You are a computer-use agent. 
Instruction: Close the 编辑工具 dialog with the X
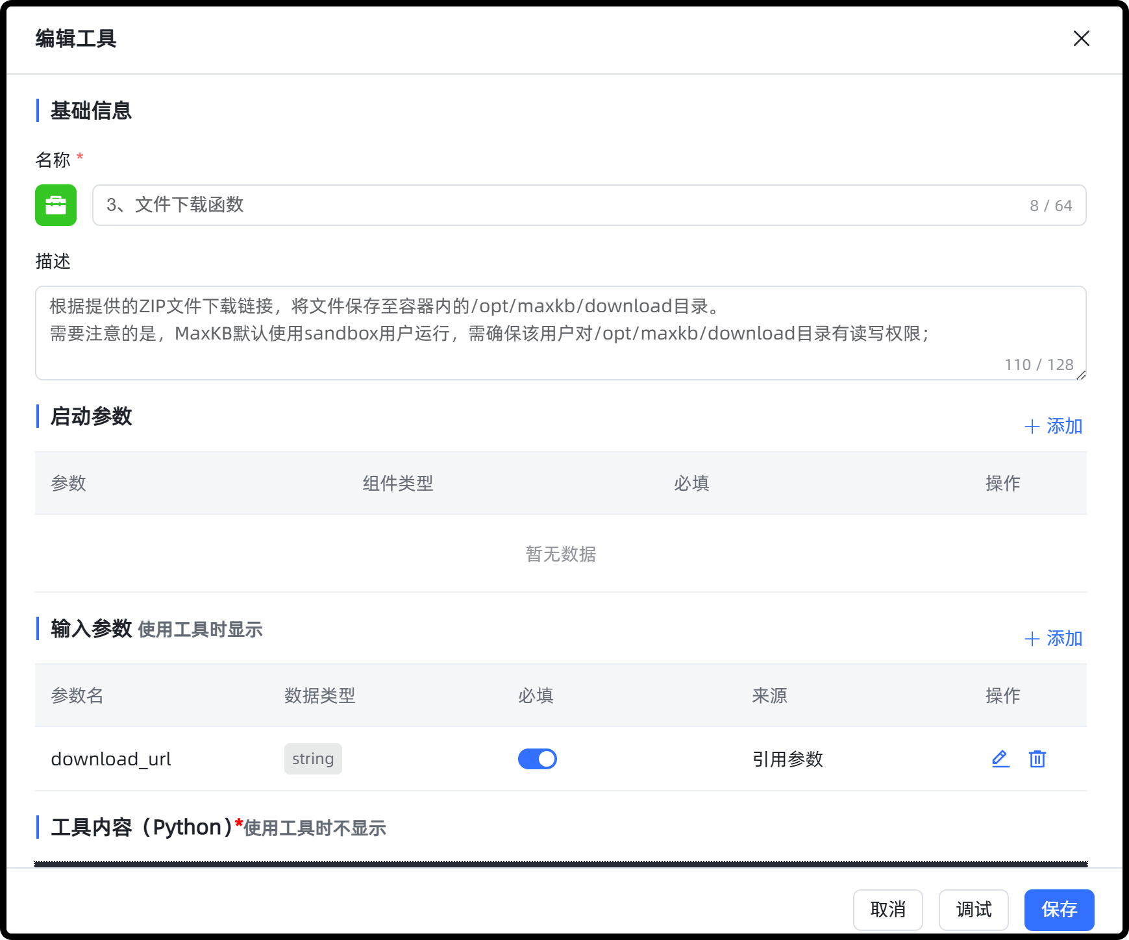click(1082, 38)
